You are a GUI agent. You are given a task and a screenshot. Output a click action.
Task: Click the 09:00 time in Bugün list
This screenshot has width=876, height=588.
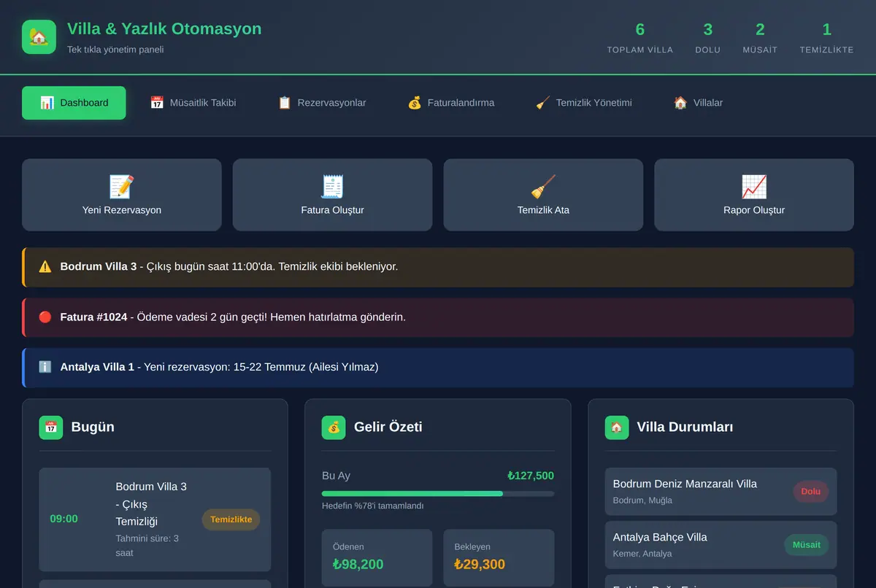(64, 519)
